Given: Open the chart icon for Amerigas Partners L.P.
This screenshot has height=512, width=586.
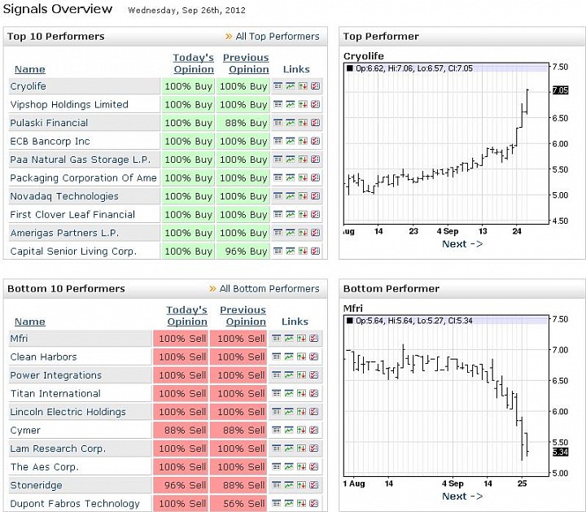Looking at the screenshot, I should [x=291, y=233].
